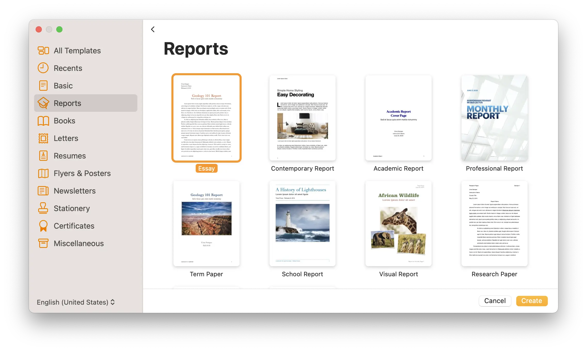Select the Essay template thumbnail
This screenshot has height=351, width=587.
click(x=207, y=118)
